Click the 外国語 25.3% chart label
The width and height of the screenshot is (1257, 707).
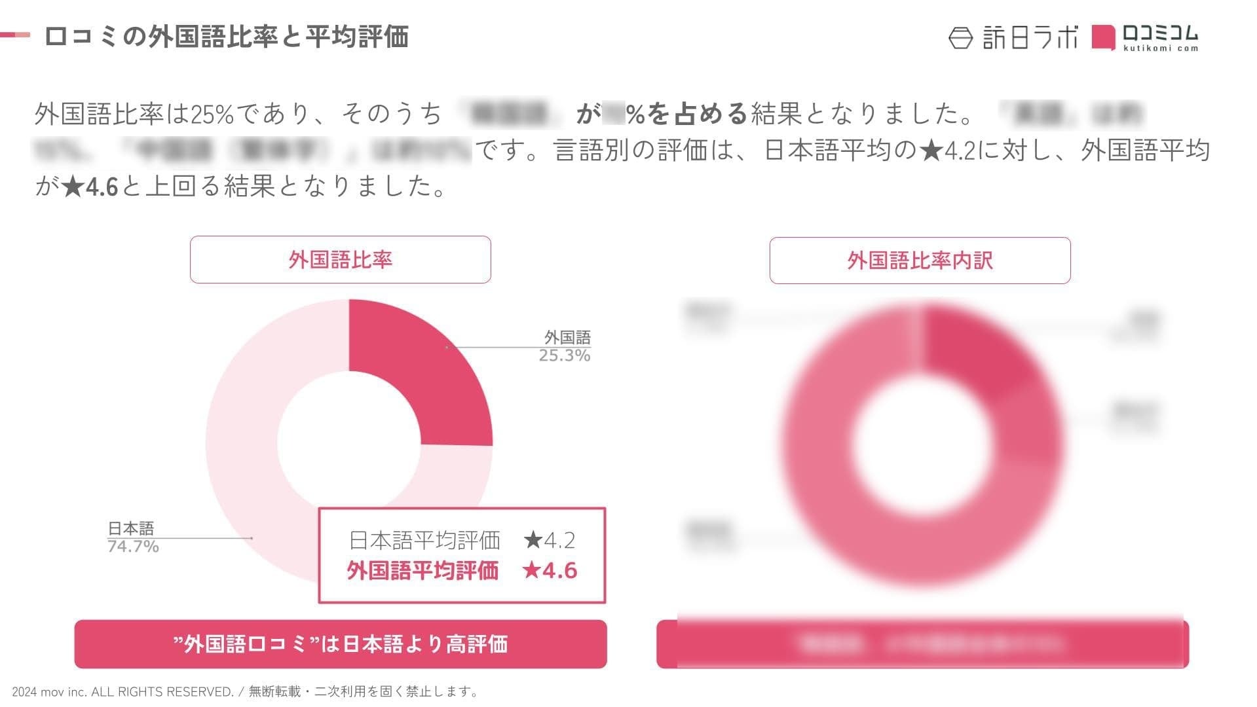tap(565, 346)
